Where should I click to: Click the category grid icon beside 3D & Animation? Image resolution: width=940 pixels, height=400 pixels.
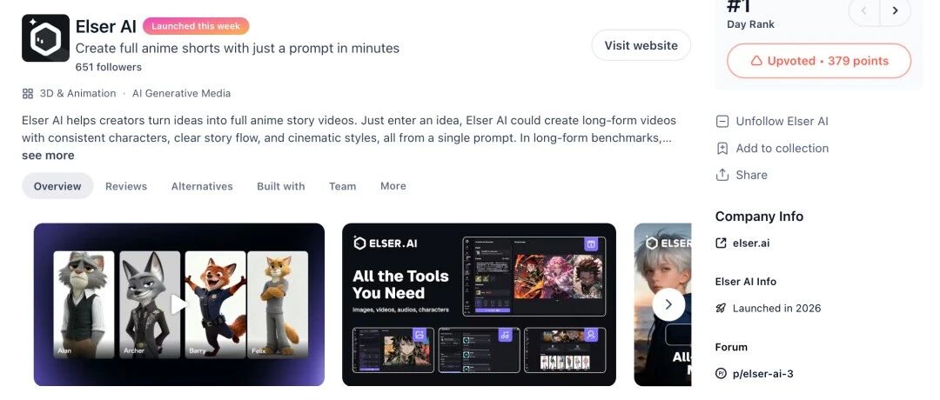(x=28, y=93)
